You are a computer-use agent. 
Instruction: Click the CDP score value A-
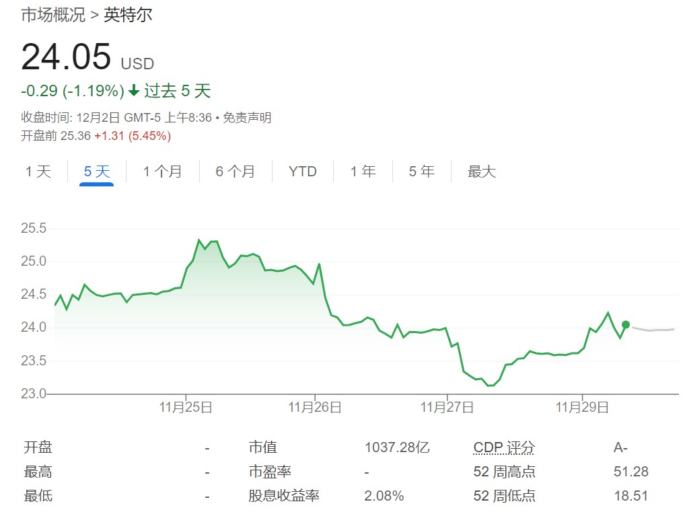click(x=620, y=447)
